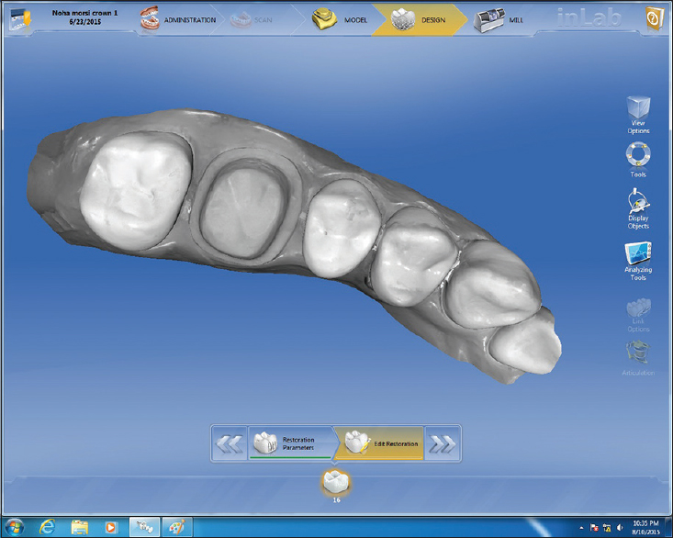Click the help icon at top right
Screen dimensions: 673x538
[x=656, y=17]
